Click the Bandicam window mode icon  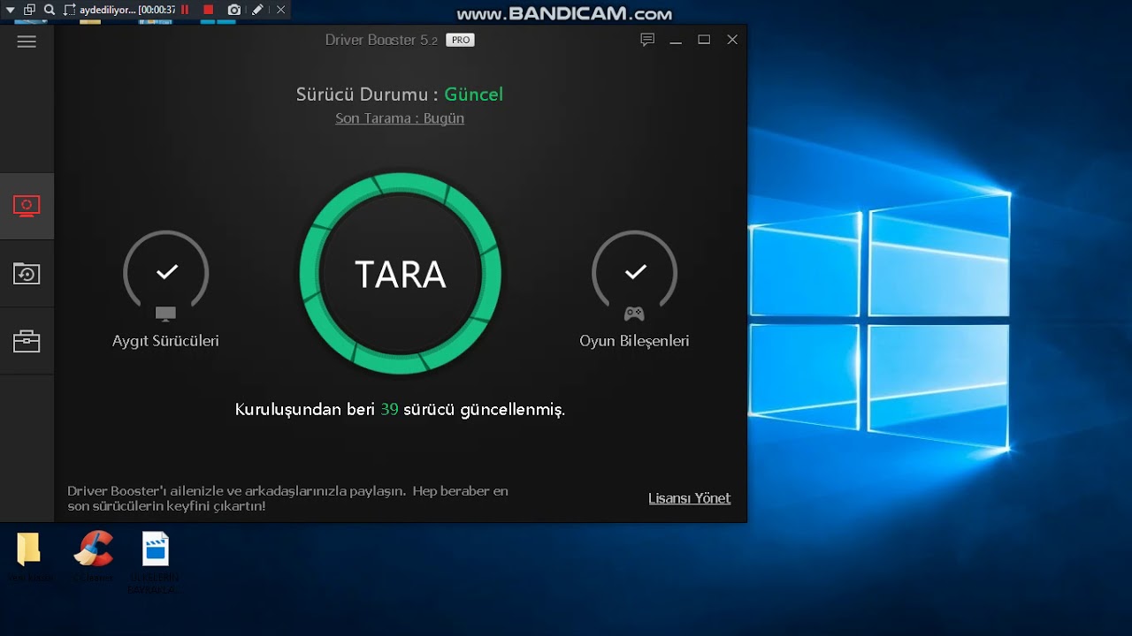[29, 10]
